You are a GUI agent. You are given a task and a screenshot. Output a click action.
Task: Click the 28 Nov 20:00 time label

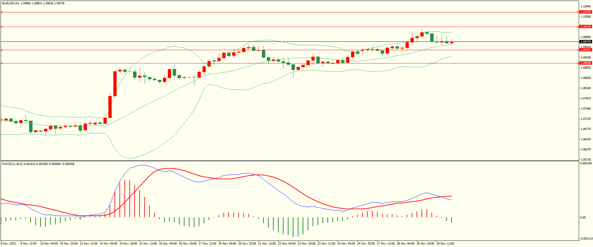[425, 243]
